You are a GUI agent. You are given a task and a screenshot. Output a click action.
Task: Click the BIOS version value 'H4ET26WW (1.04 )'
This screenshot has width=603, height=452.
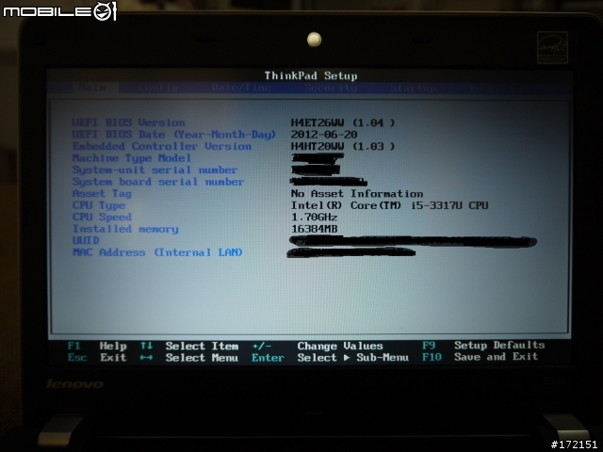pos(343,122)
